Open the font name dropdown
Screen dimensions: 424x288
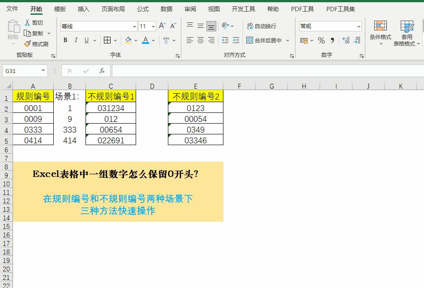point(134,26)
